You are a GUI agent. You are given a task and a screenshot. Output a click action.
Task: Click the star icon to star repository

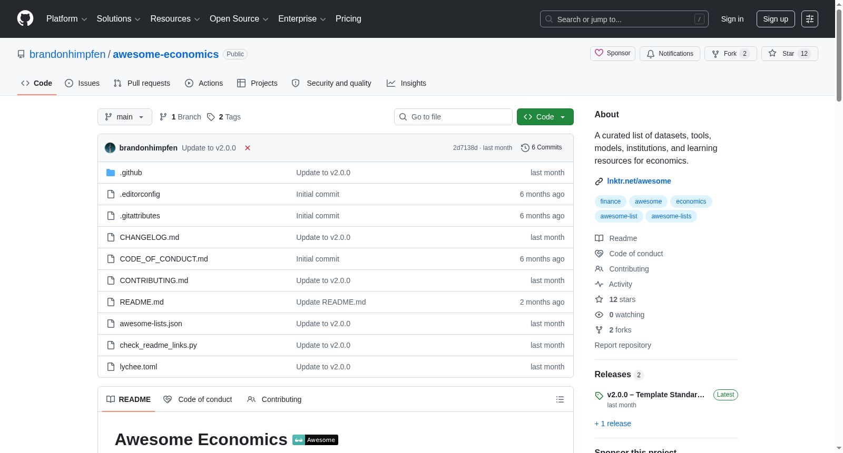pyautogui.click(x=772, y=54)
